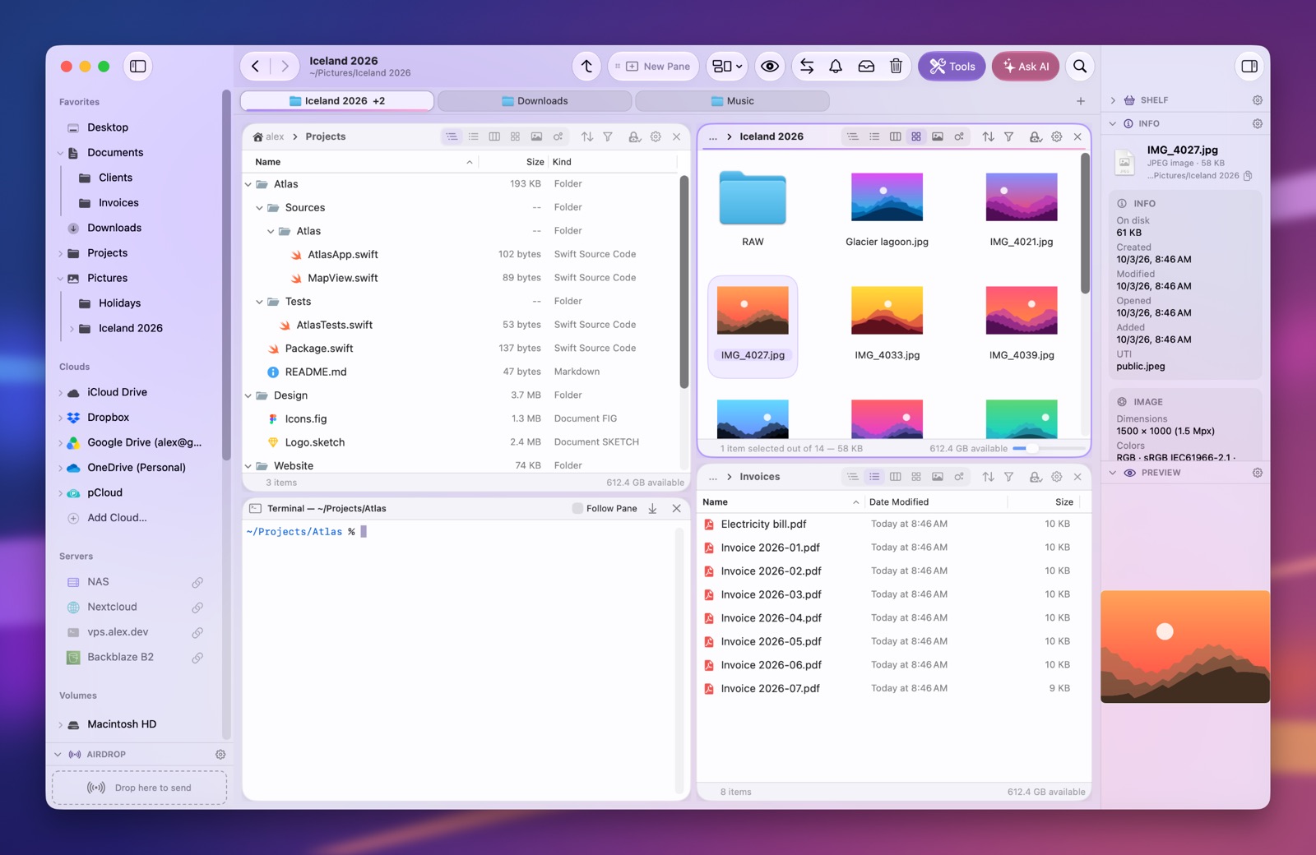The image size is (1316, 855).
Task: Click the trash icon in the toolbar
Action: click(x=896, y=67)
